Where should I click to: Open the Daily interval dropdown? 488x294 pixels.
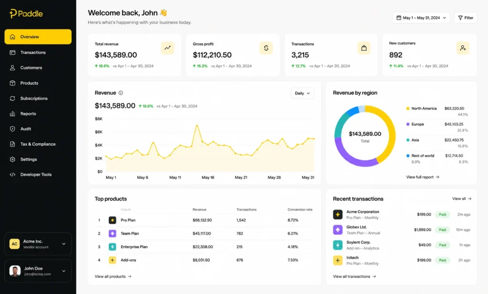303,93
